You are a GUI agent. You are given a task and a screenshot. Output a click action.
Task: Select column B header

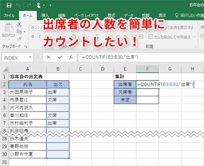(58, 69)
